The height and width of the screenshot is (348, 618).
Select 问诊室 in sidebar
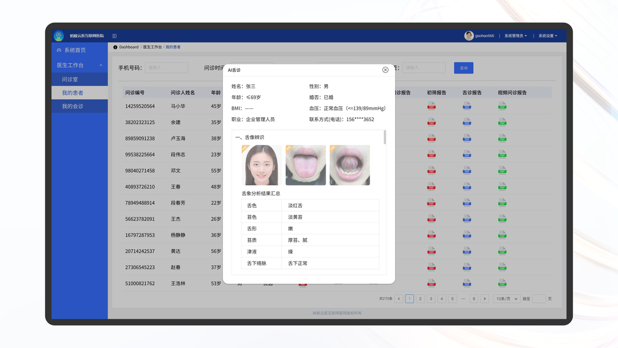pyautogui.click(x=79, y=79)
